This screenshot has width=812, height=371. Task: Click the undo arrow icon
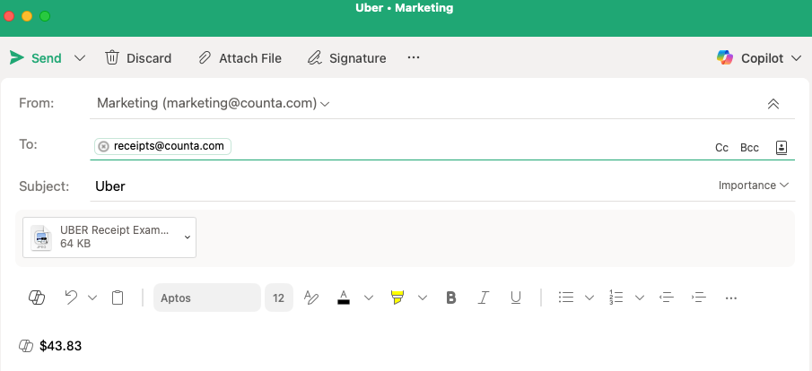pos(72,298)
